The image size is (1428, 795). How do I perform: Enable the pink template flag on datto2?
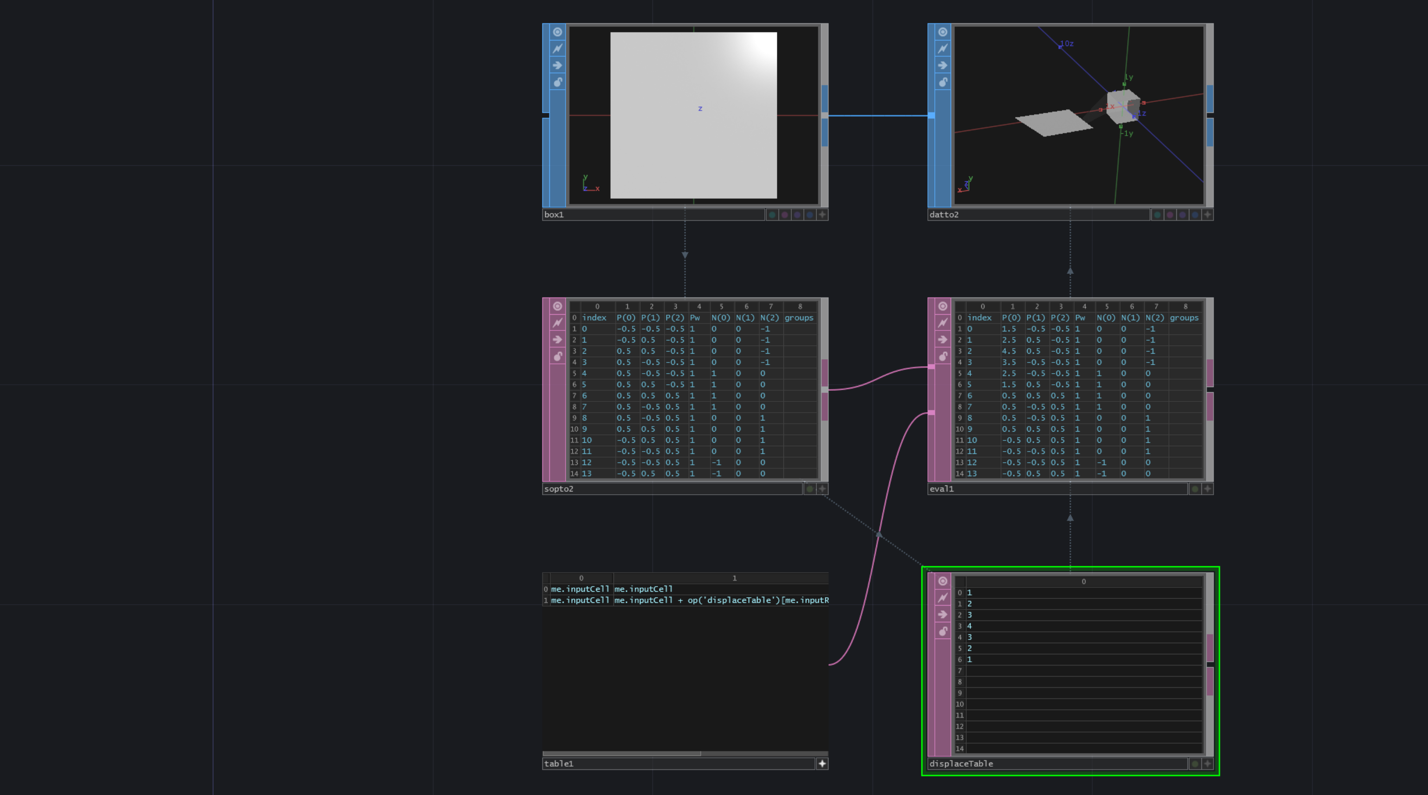coord(1170,214)
